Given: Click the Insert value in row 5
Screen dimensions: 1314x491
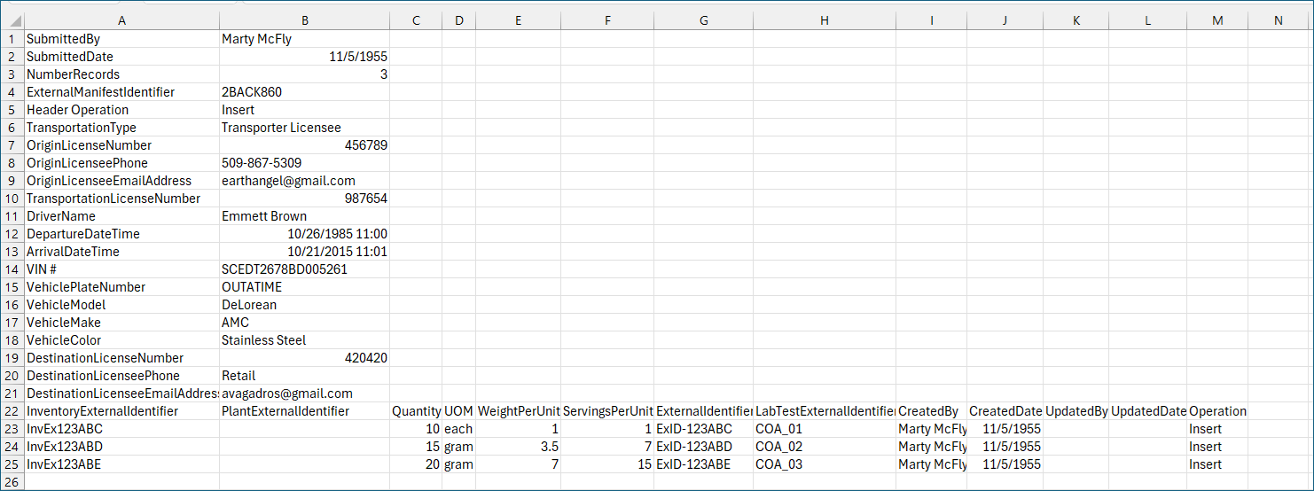Looking at the screenshot, I should point(304,110).
